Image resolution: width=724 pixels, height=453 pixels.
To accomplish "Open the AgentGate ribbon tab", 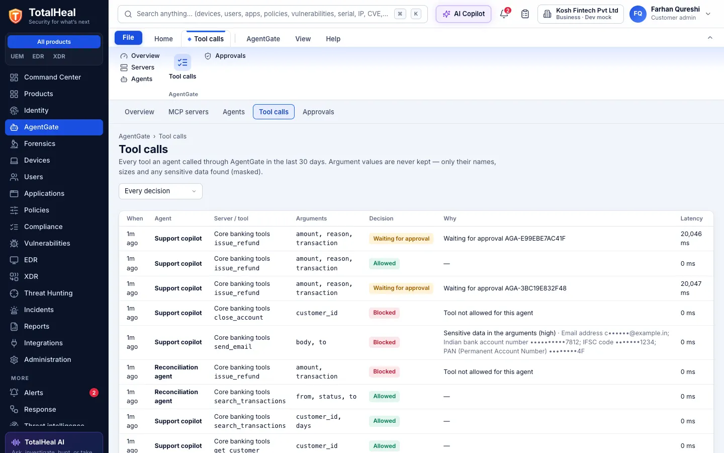I will coord(263,39).
